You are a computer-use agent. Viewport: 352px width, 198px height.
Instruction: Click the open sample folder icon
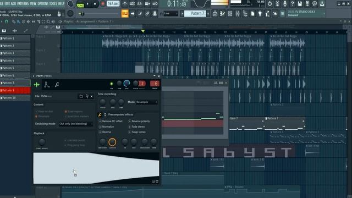click(x=81, y=96)
